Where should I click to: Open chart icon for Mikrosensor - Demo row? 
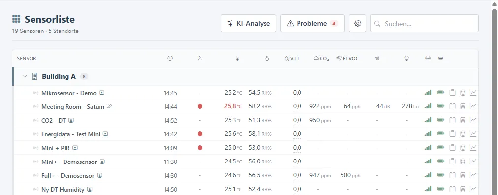click(473, 93)
